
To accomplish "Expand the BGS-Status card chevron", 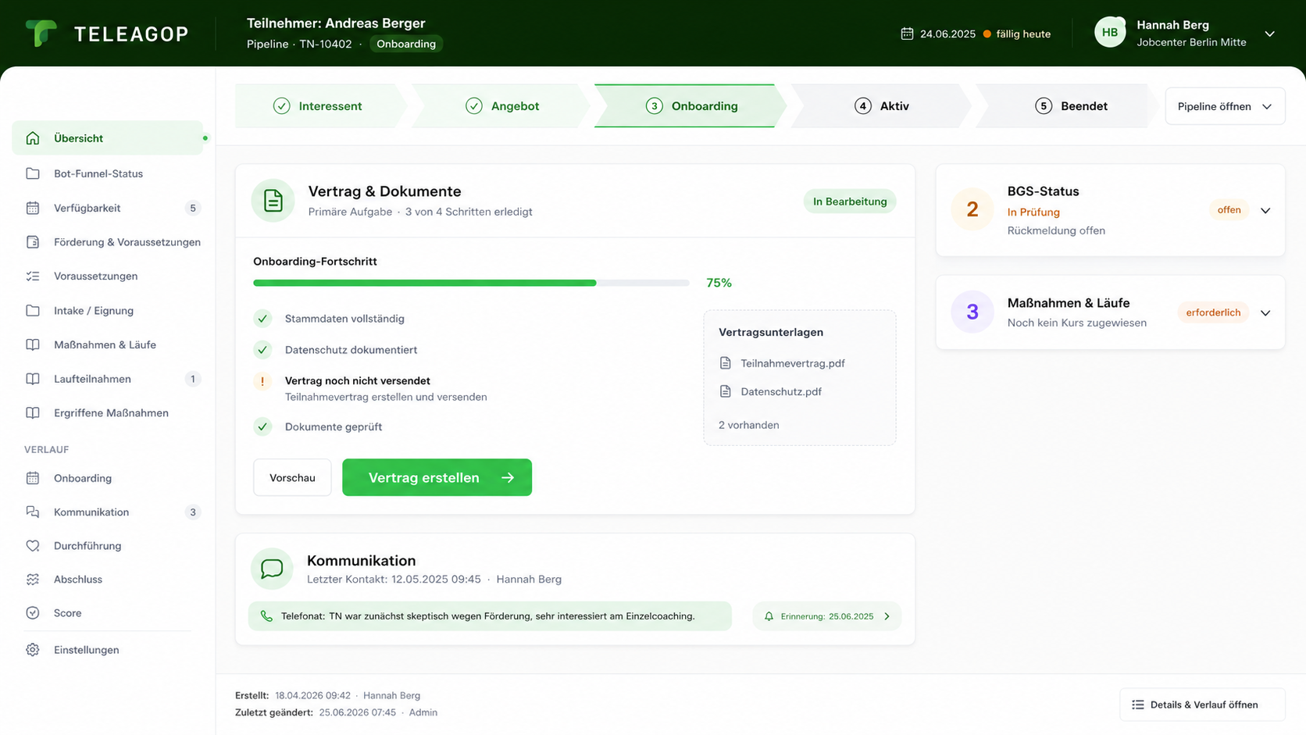I will click(x=1265, y=210).
